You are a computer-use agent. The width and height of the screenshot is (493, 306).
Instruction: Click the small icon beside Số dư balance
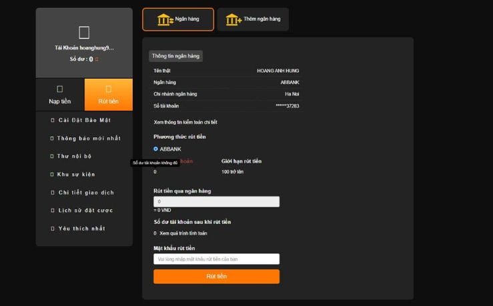[97, 59]
